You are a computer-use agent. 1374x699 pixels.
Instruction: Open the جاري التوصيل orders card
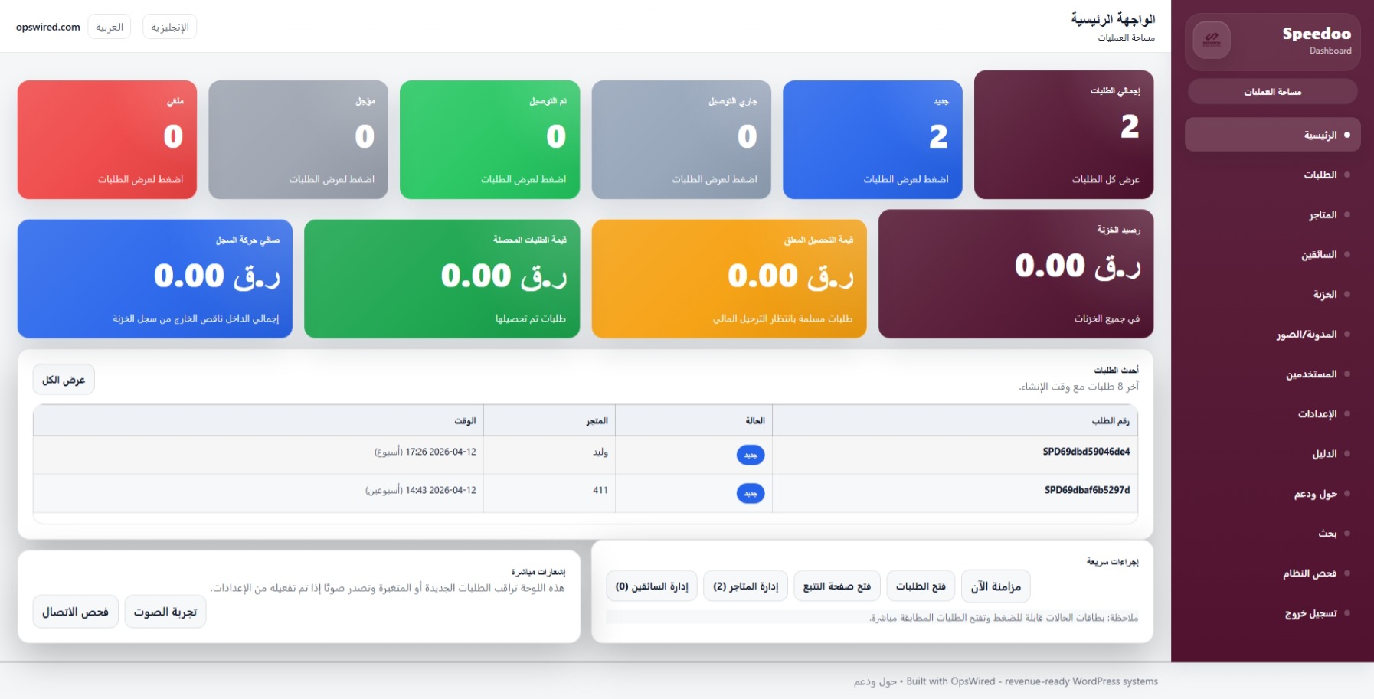point(681,139)
